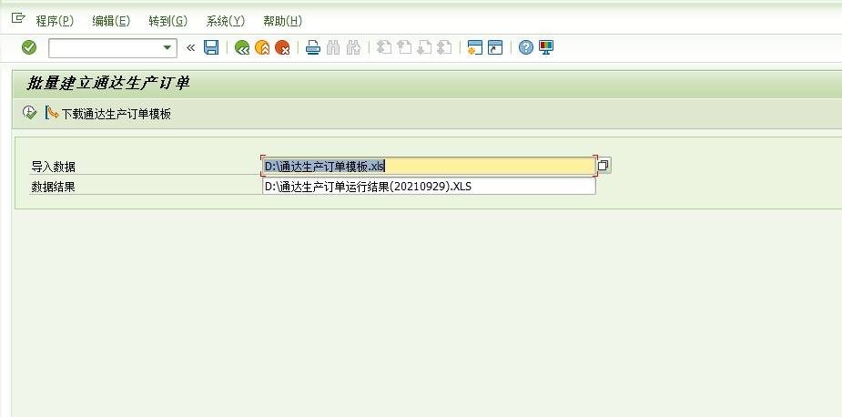Image resolution: width=842 pixels, height=417 pixels.
Task: Click the Save floppy disk icon
Action: pyautogui.click(x=211, y=48)
